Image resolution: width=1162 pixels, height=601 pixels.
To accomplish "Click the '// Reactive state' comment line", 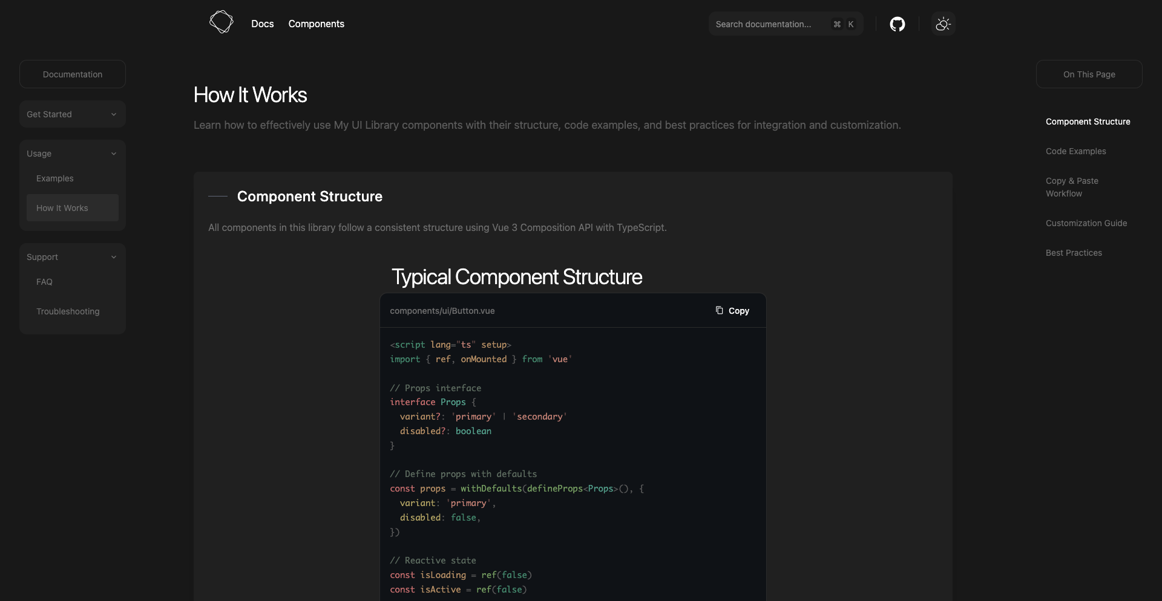I will 433,560.
